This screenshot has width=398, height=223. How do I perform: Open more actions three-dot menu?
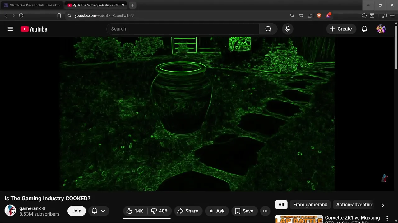[x=265, y=211]
